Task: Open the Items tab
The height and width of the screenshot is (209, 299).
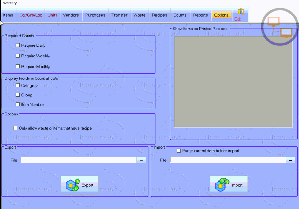Action: [8, 15]
